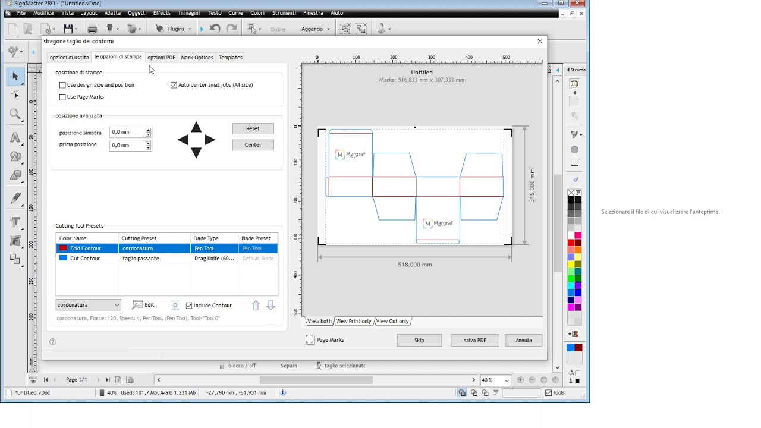Select the magnifier zoom tool
Screen dimensions: 761x428
(15, 115)
